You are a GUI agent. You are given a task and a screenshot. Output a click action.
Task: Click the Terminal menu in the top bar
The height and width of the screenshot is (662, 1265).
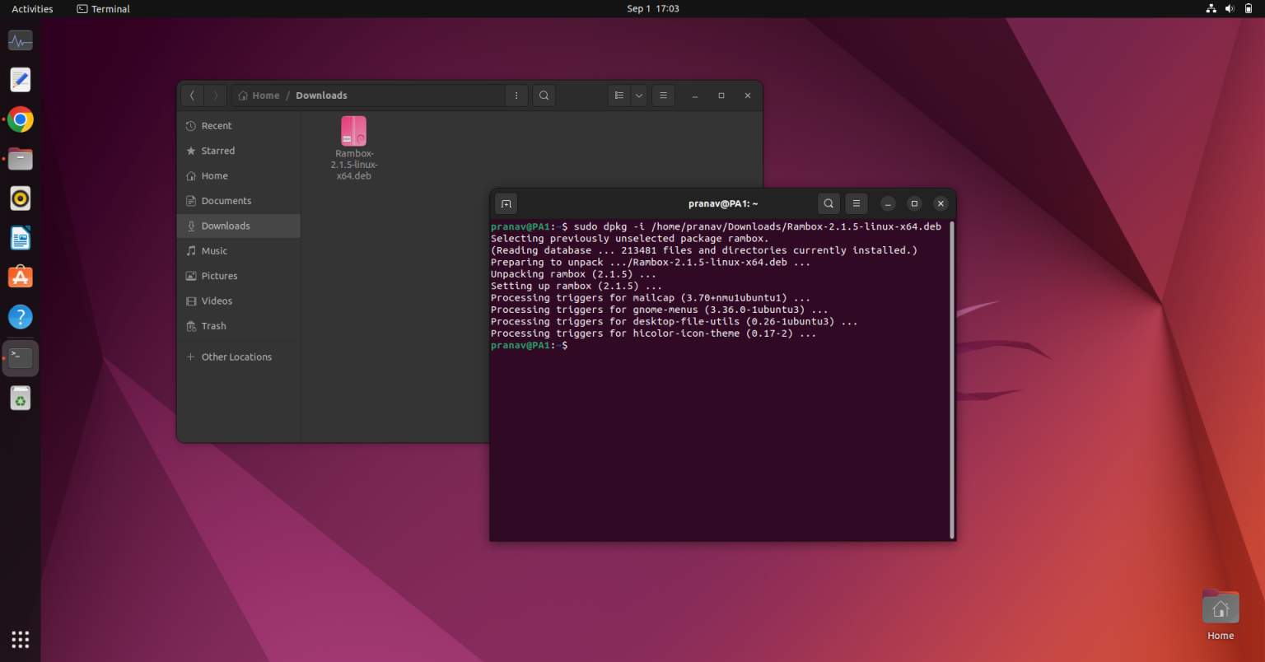(102, 8)
